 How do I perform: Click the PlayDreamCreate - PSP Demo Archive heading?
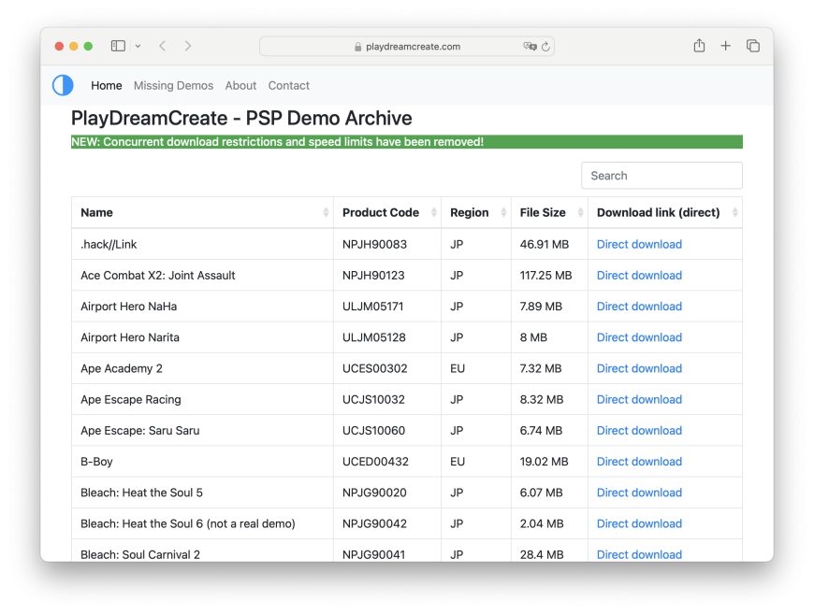coord(241,118)
